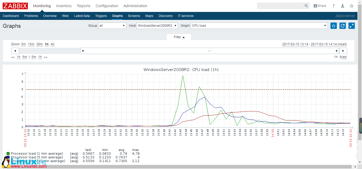Open the Graph dropdown showing CPU load
The width and height of the screenshot is (362, 169).
click(258, 25)
